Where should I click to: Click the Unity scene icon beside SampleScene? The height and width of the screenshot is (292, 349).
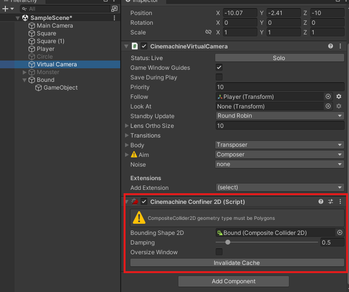click(25, 18)
